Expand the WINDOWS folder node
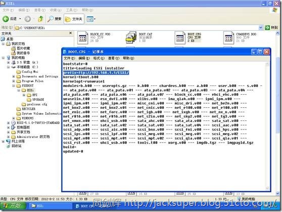The image size is (282, 212). pyautogui.click(x=14, y=118)
